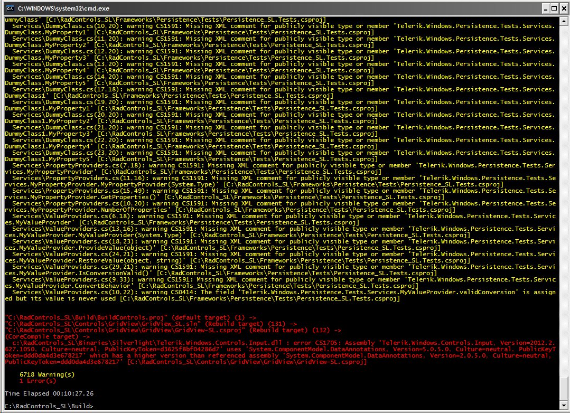Minimize the cmd.exe window

coord(546,8)
